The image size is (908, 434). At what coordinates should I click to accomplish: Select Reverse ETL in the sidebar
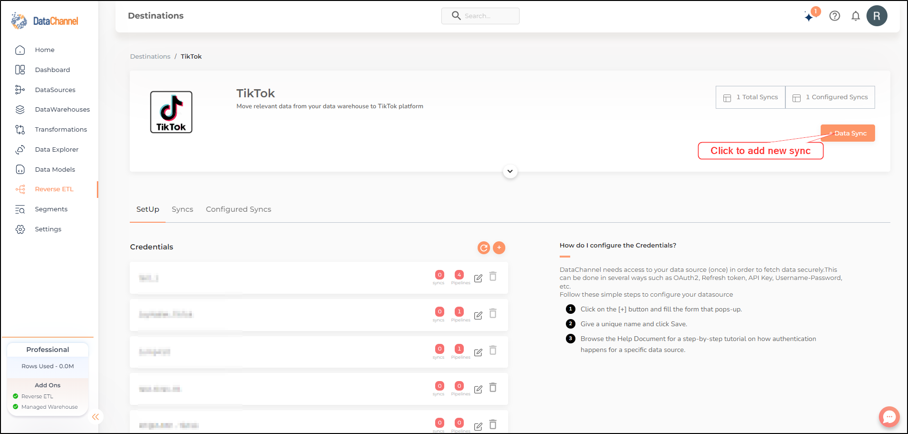click(x=54, y=189)
